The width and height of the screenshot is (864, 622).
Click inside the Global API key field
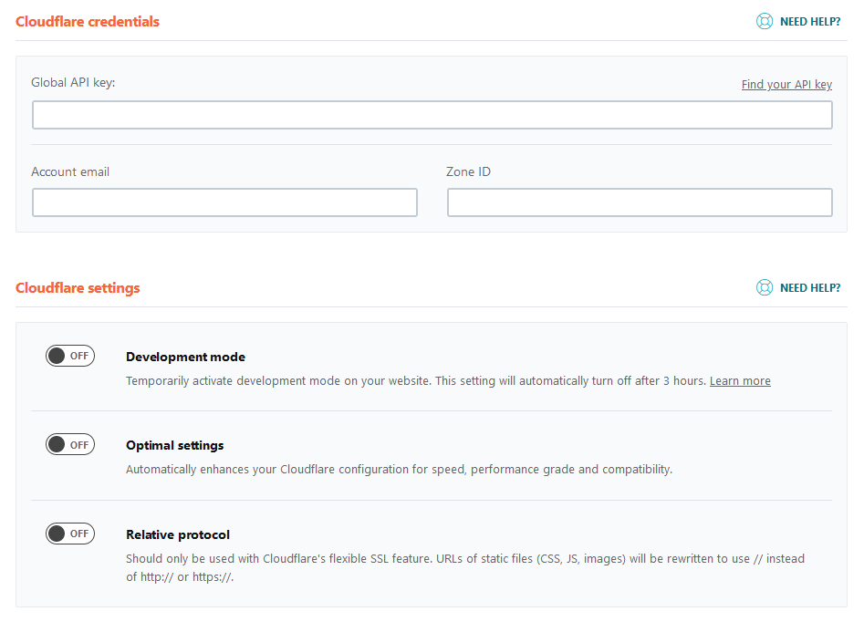pyautogui.click(x=432, y=114)
